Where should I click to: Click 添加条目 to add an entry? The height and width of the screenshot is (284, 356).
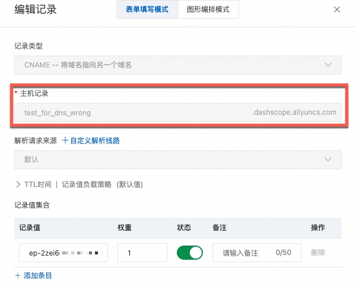tap(33, 276)
